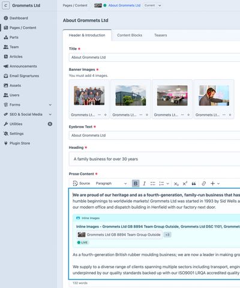Click move handle on fourth banner image
This screenshot has height=288, width=240.
[230, 115]
